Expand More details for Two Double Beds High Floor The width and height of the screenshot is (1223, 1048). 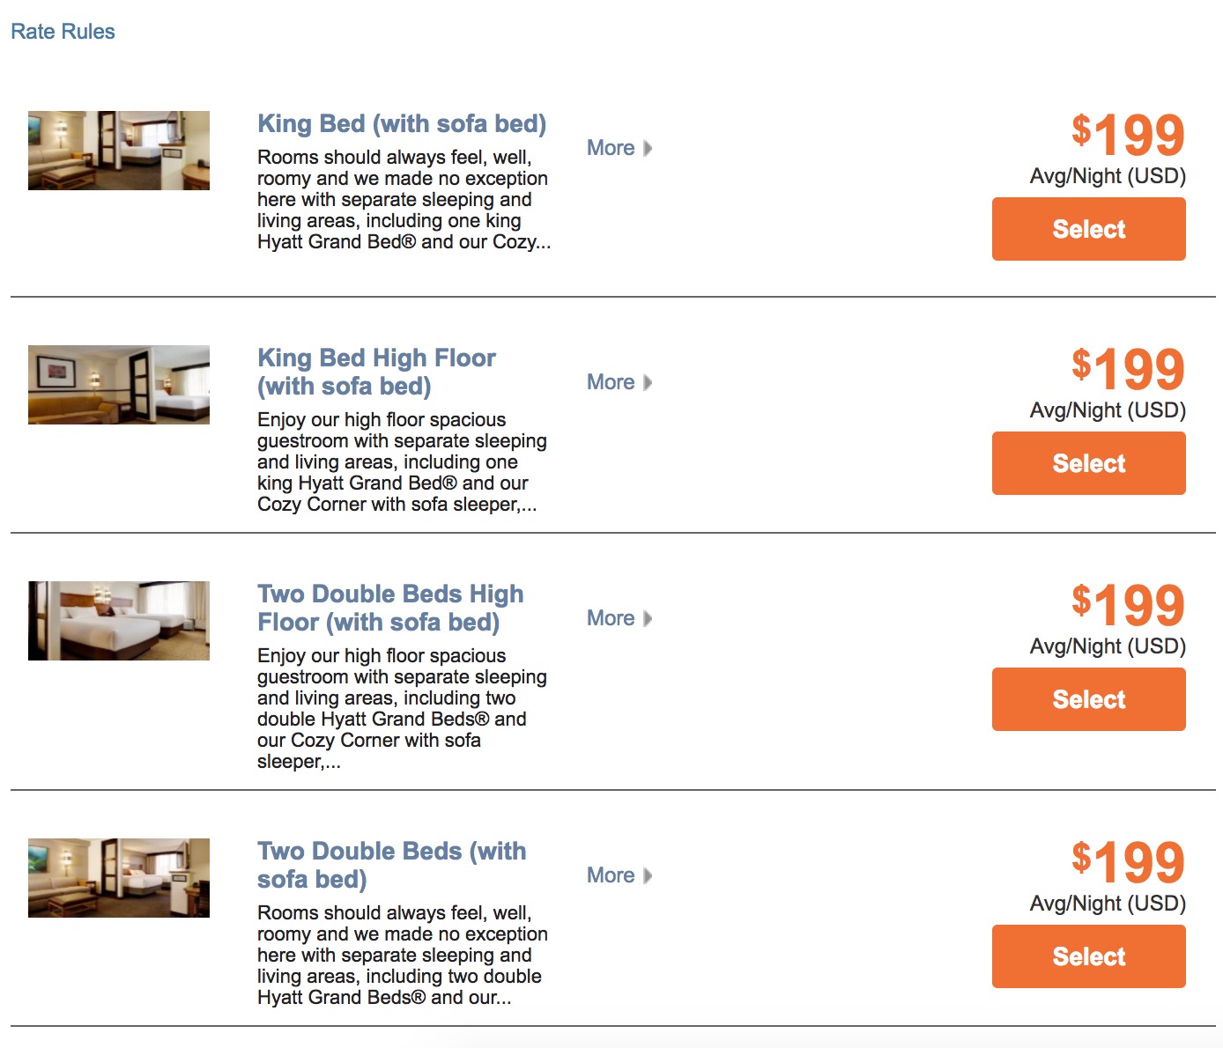(611, 618)
